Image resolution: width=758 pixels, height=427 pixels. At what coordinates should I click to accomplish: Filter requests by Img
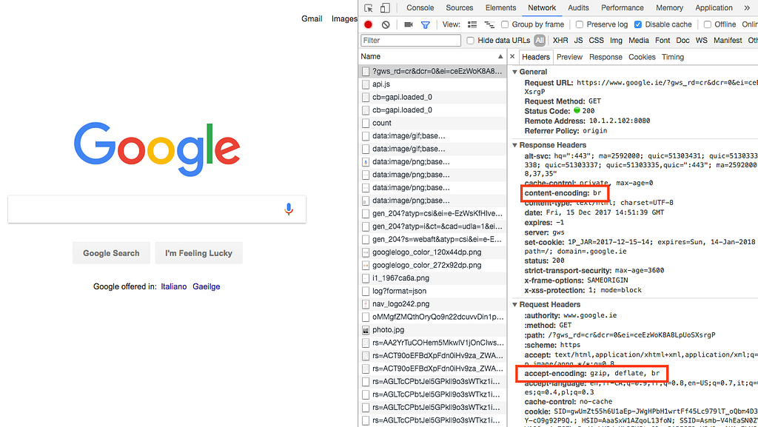click(x=616, y=41)
